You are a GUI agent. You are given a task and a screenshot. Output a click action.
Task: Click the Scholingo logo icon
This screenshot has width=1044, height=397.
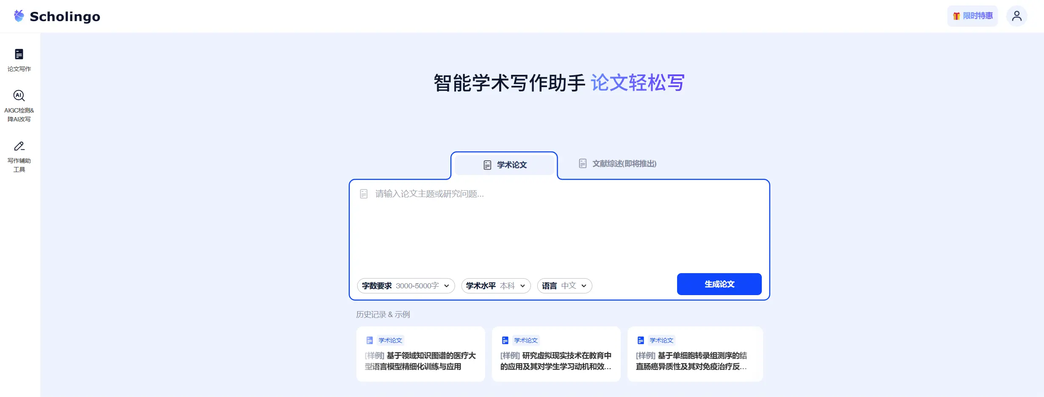click(19, 16)
